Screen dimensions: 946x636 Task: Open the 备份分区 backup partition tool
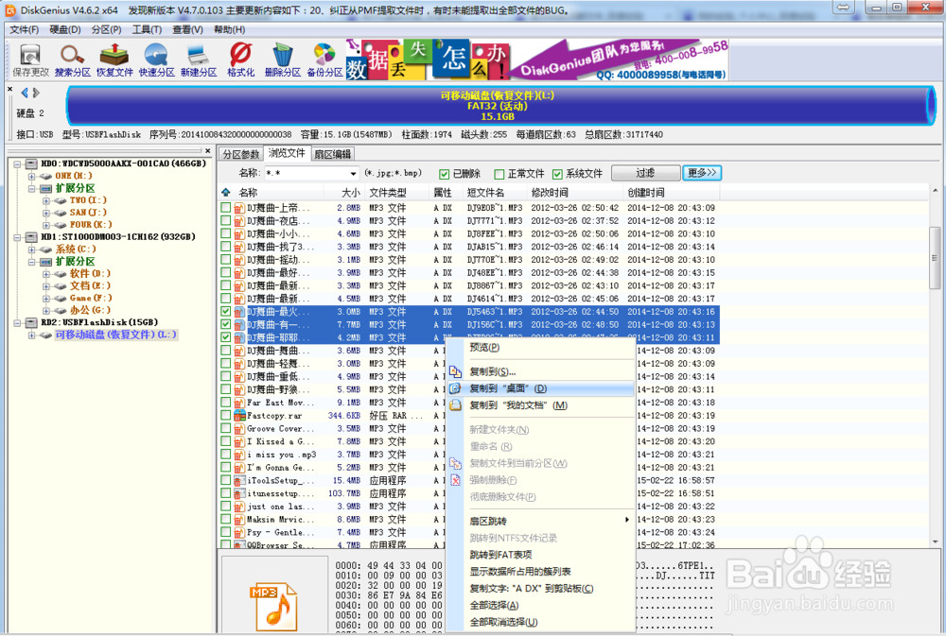pos(324,60)
